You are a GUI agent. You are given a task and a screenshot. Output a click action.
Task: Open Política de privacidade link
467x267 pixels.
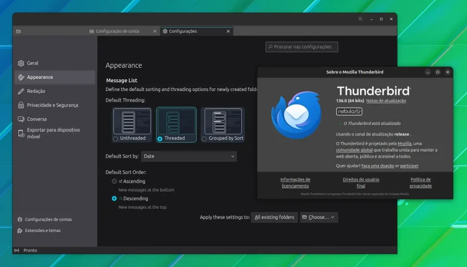coord(420,183)
